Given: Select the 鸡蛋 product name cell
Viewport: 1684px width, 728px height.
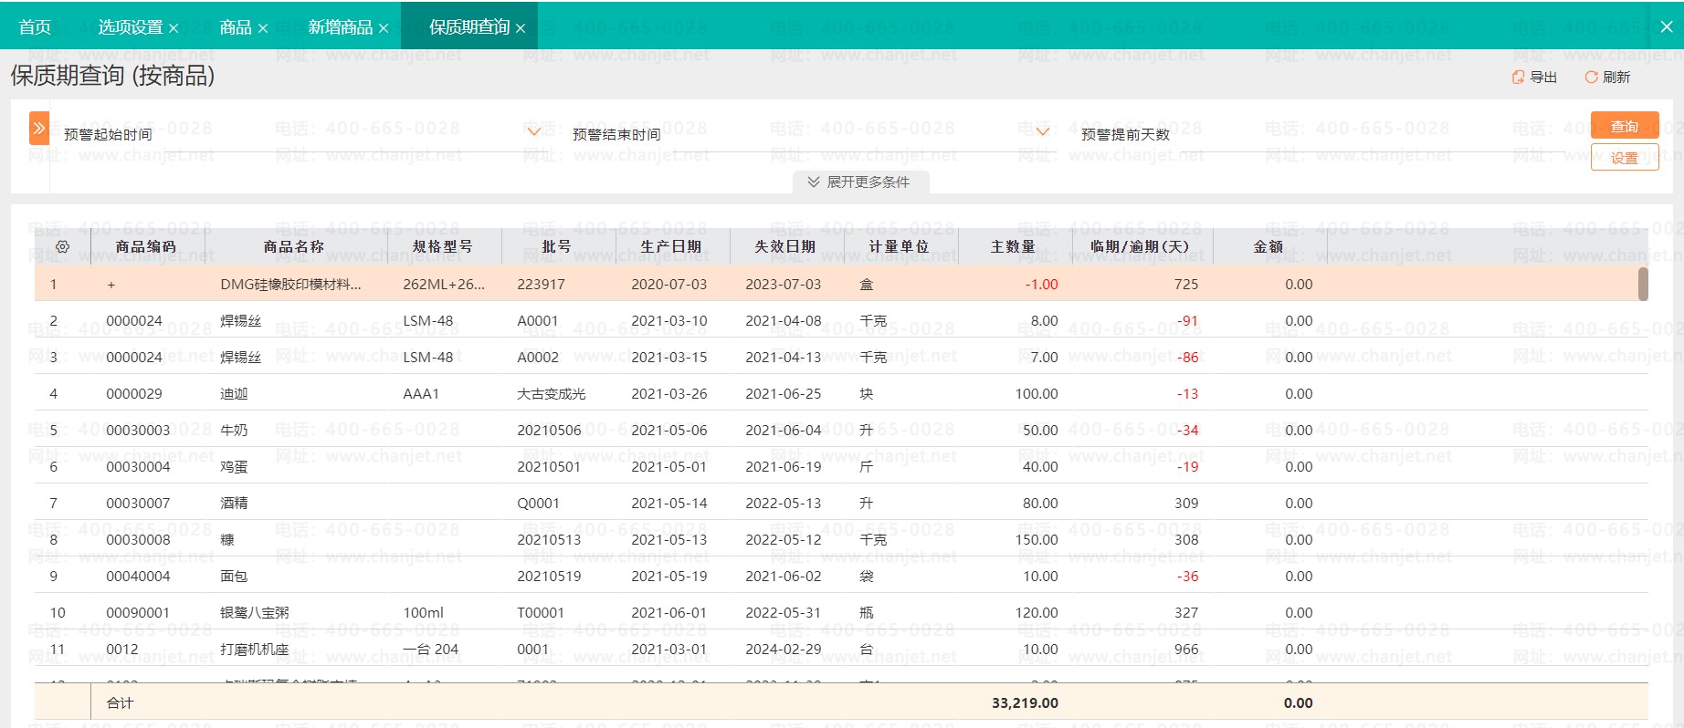Looking at the screenshot, I should point(235,467).
